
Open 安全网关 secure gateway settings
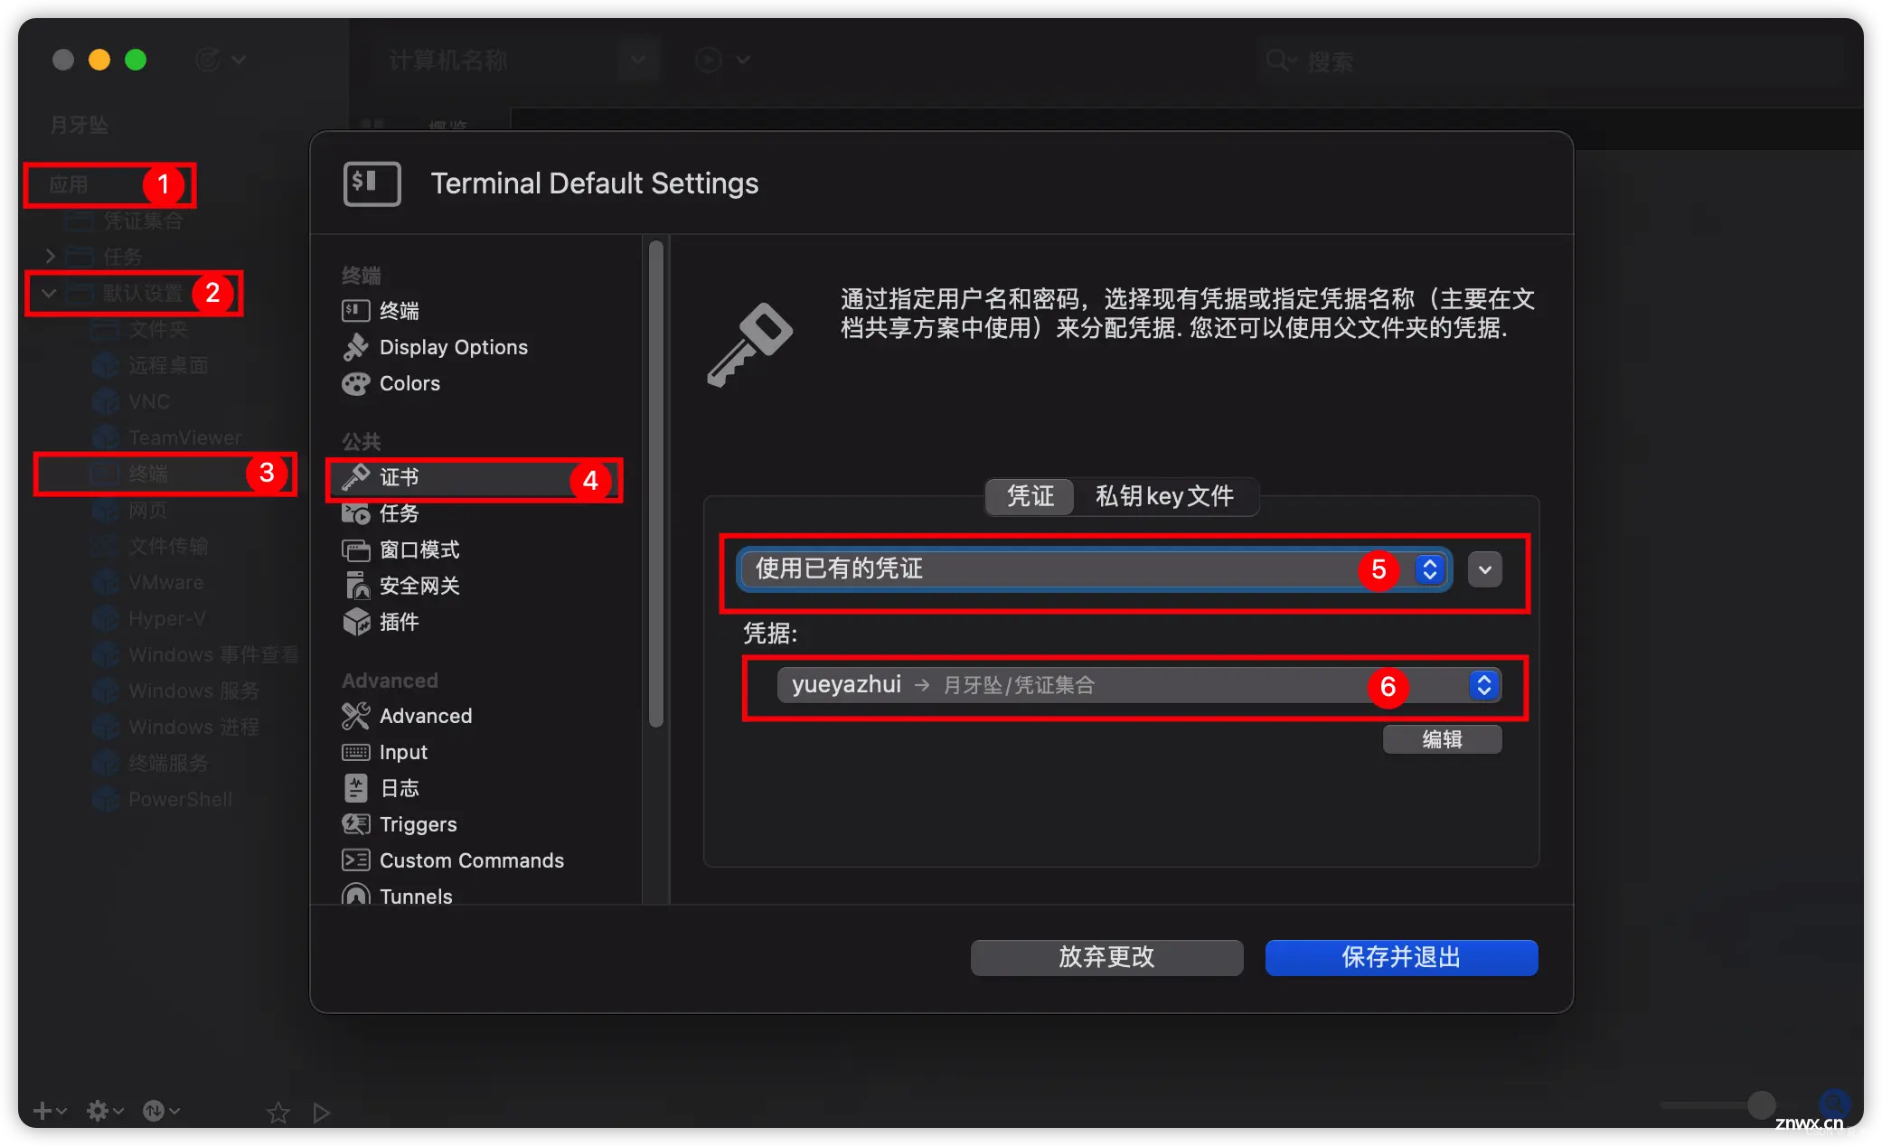pos(400,586)
